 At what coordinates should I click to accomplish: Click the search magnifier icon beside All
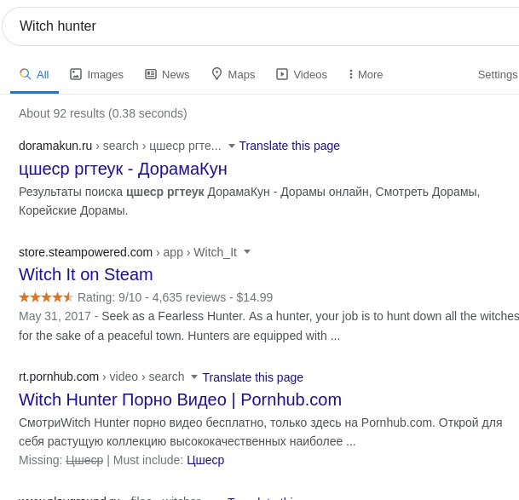26,74
